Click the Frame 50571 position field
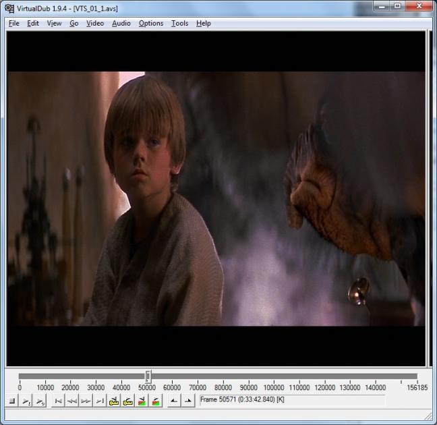The width and height of the screenshot is (437, 425). (293, 400)
